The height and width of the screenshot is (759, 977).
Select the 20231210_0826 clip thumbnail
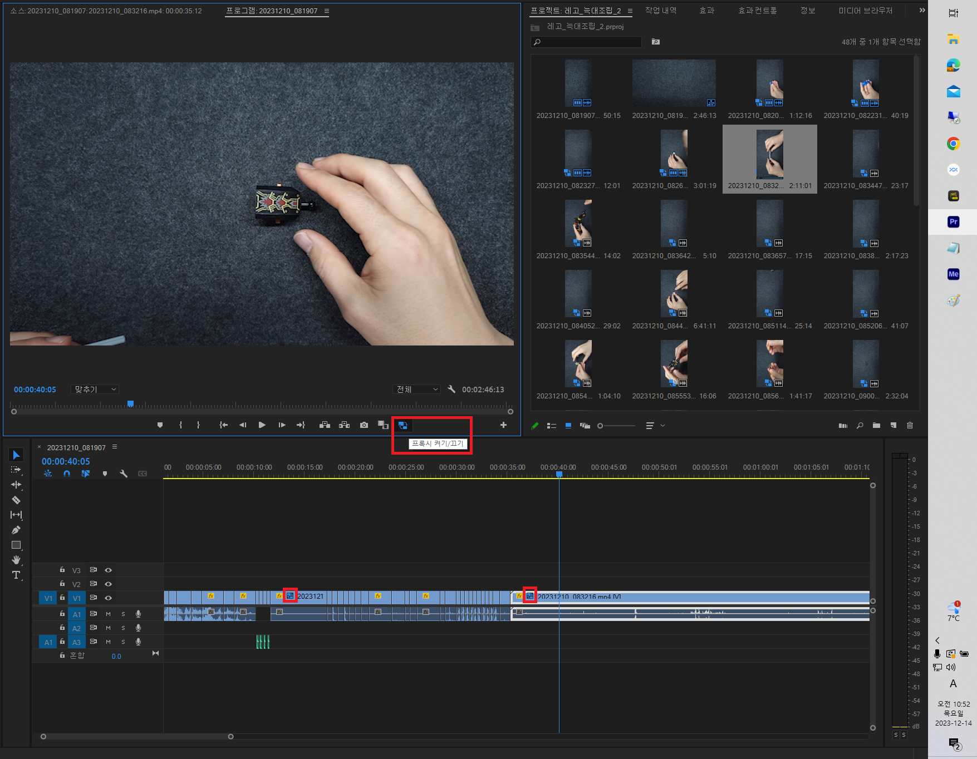(x=674, y=153)
